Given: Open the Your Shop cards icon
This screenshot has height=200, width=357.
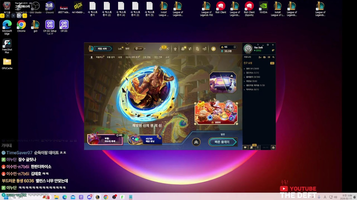Looking at the screenshot, I should pyautogui.click(x=197, y=49).
